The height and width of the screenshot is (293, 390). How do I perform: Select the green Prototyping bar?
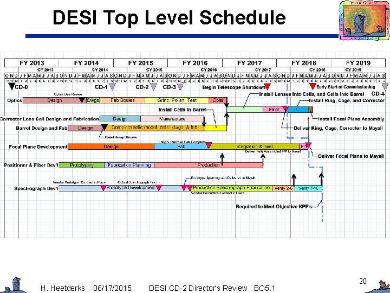click(82, 165)
